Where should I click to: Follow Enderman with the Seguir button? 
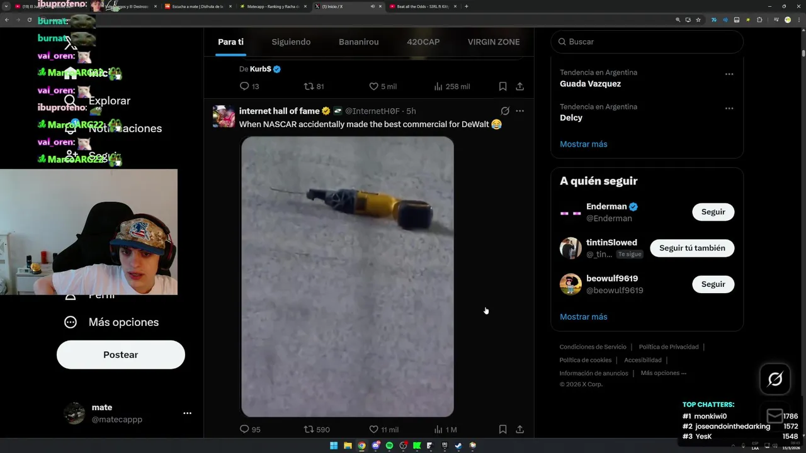point(713,212)
